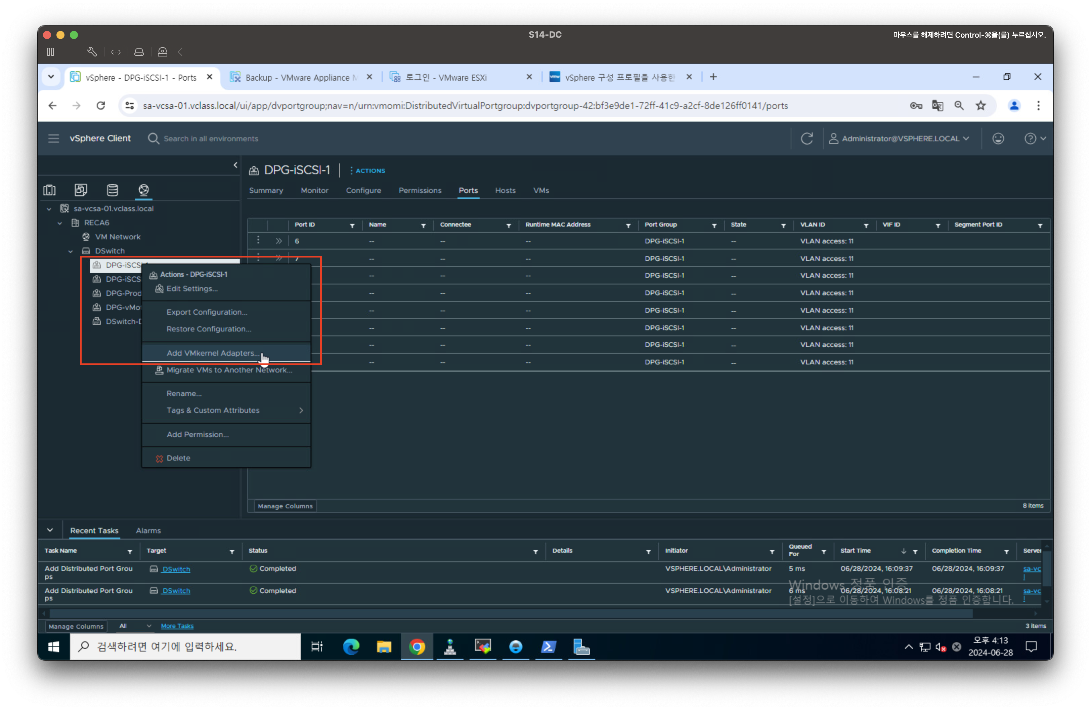Image resolution: width=1091 pixels, height=710 pixels.
Task: Open the Hosts and Clusters inventory icon
Action: pos(49,190)
